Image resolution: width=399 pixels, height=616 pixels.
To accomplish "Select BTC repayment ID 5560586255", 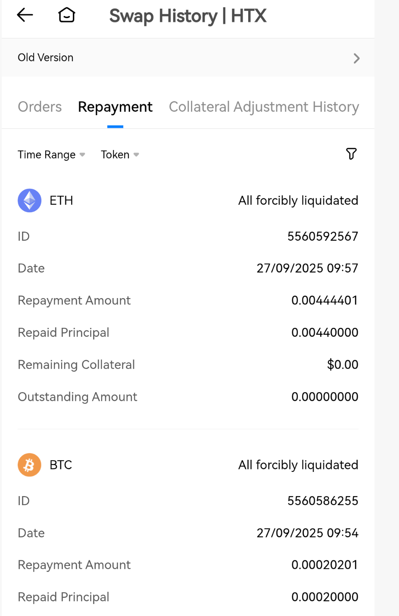I will pos(322,501).
